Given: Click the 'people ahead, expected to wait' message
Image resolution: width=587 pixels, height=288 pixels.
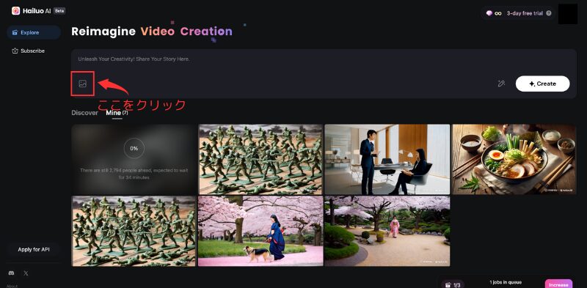Looking at the screenshot, I should tap(134, 174).
